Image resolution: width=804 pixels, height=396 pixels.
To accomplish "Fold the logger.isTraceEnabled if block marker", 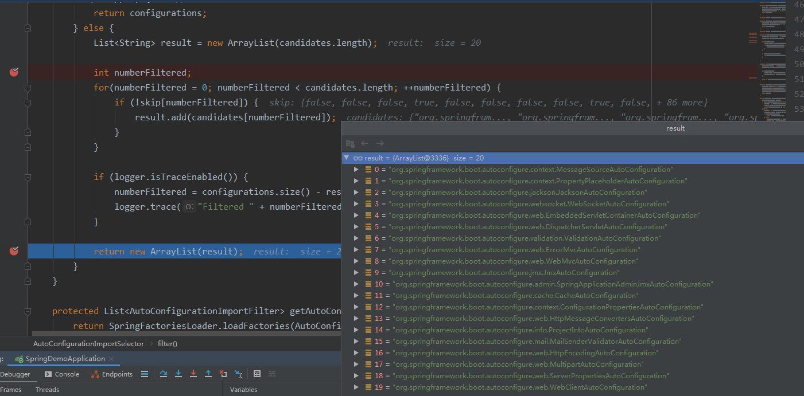I will (x=28, y=177).
